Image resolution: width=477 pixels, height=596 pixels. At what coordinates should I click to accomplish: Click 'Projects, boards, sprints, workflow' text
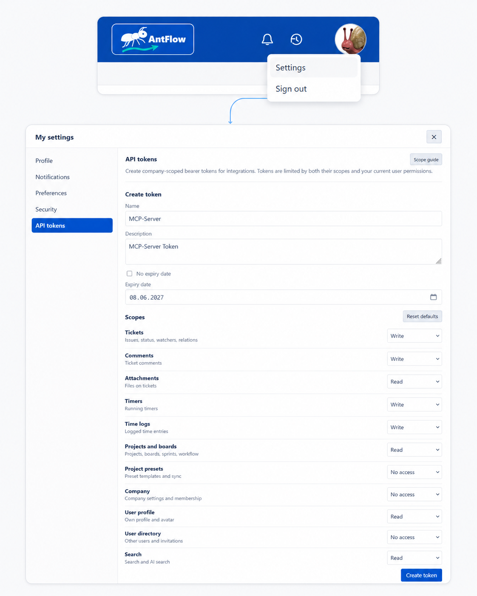pos(162,454)
